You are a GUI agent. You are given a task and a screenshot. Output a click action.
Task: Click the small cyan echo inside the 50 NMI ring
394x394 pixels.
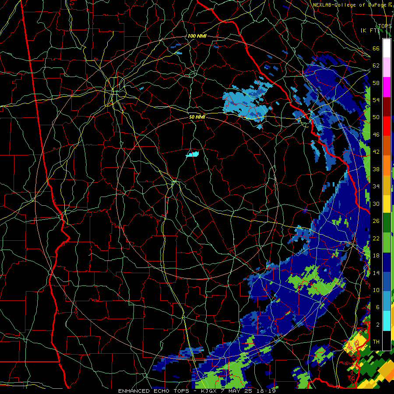click(x=193, y=154)
